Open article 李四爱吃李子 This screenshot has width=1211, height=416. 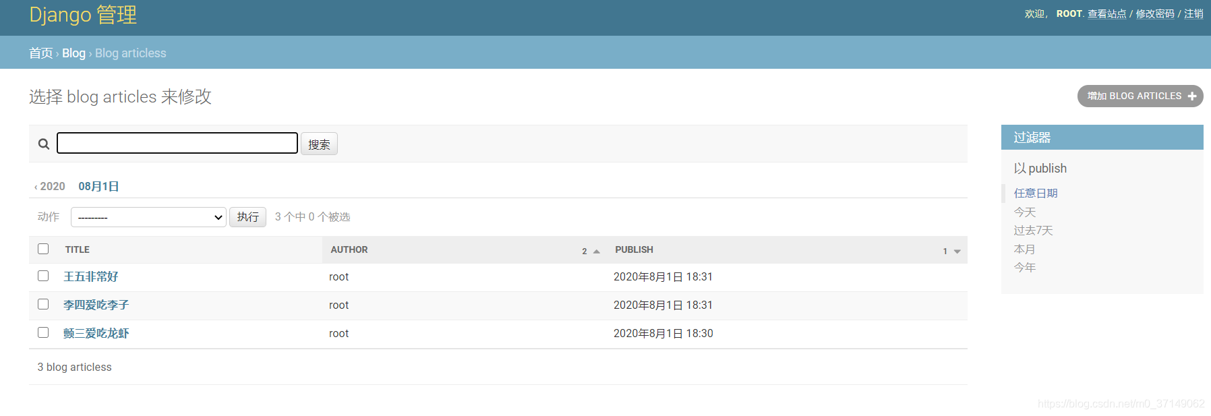(x=96, y=305)
